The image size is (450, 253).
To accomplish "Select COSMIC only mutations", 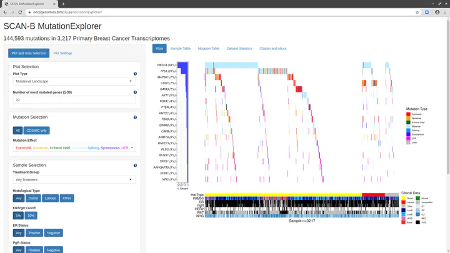I will coord(37,131).
